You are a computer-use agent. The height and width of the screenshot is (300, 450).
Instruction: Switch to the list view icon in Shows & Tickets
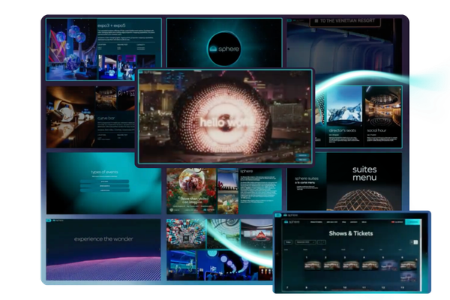pos(412,242)
